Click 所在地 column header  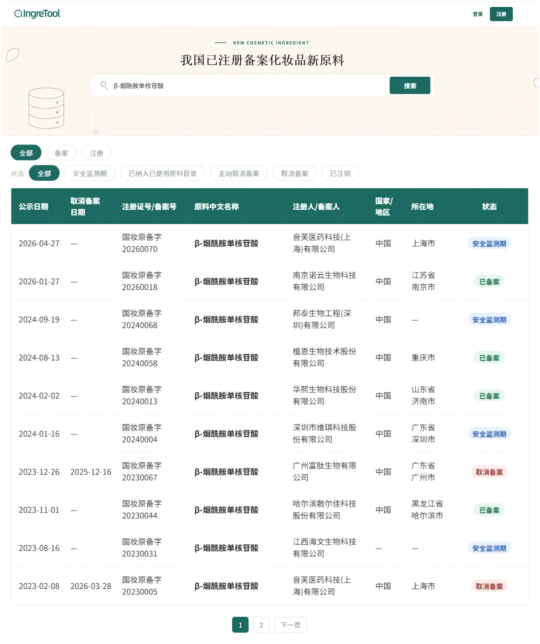(422, 207)
